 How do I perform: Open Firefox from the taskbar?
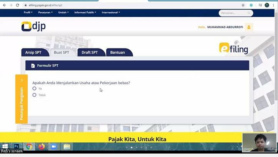pyautogui.click(x=41, y=146)
